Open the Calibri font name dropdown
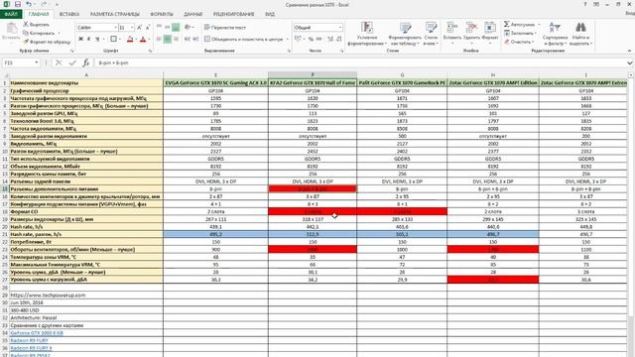Viewport: 635px width, 357px height. pos(115,28)
